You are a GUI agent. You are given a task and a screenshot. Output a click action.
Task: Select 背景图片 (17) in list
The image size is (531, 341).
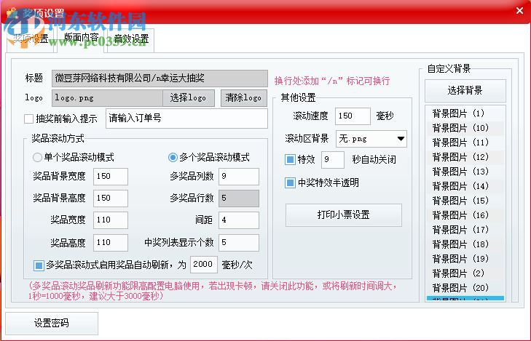(465, 230)
